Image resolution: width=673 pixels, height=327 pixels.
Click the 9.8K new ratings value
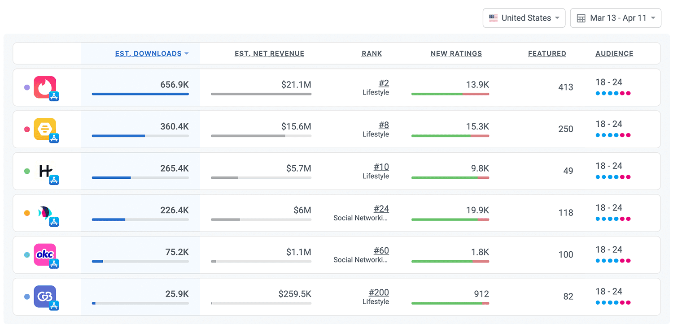[480, 168]
